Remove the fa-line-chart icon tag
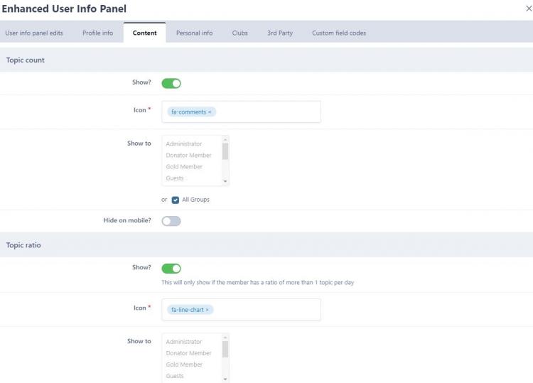Image resolution: width=533 pixels, height=383 pixels. click(208, 310)
